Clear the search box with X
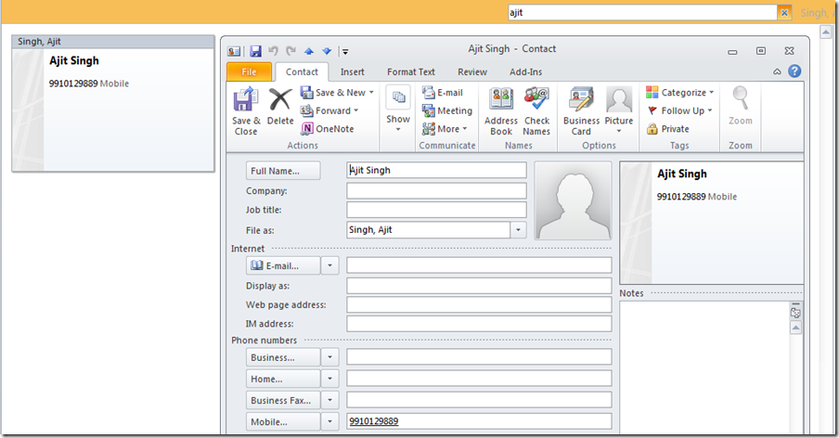The image size is (839, 438). (784, 13)
